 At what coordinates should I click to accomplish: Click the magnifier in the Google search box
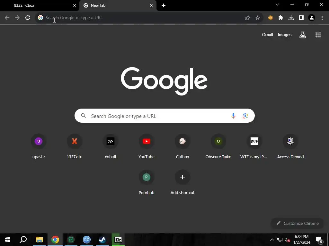84,115
